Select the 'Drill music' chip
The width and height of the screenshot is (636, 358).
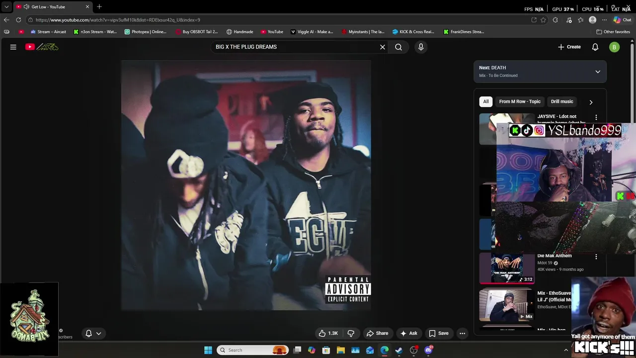[562, 101]
